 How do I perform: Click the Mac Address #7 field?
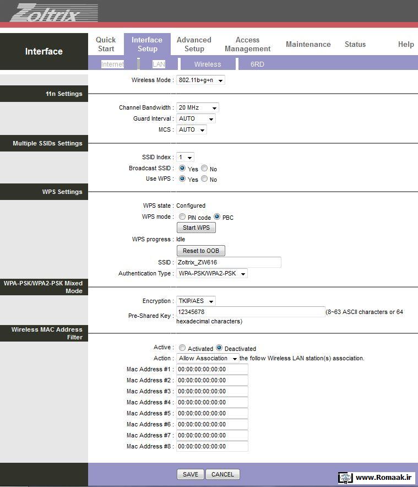212,435
